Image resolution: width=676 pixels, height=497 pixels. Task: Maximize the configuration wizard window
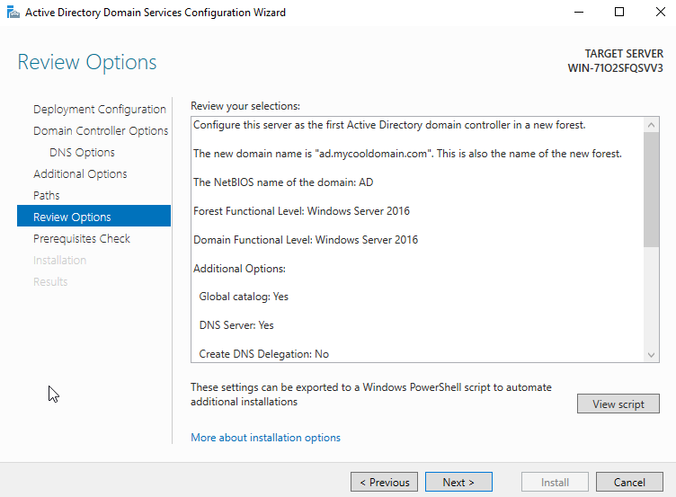(x=619, y=13)
